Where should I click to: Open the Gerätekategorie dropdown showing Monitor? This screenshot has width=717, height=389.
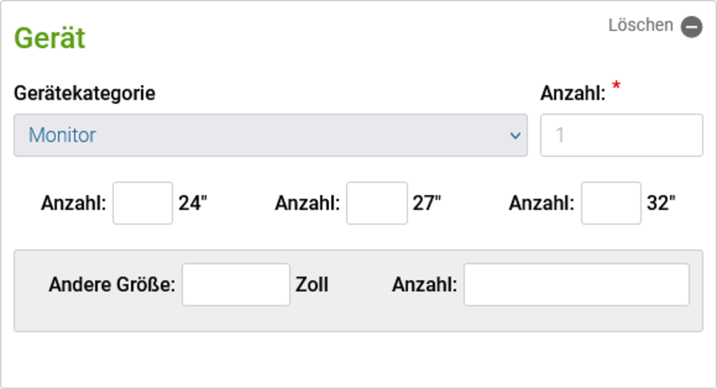click(x=271, y=135)
